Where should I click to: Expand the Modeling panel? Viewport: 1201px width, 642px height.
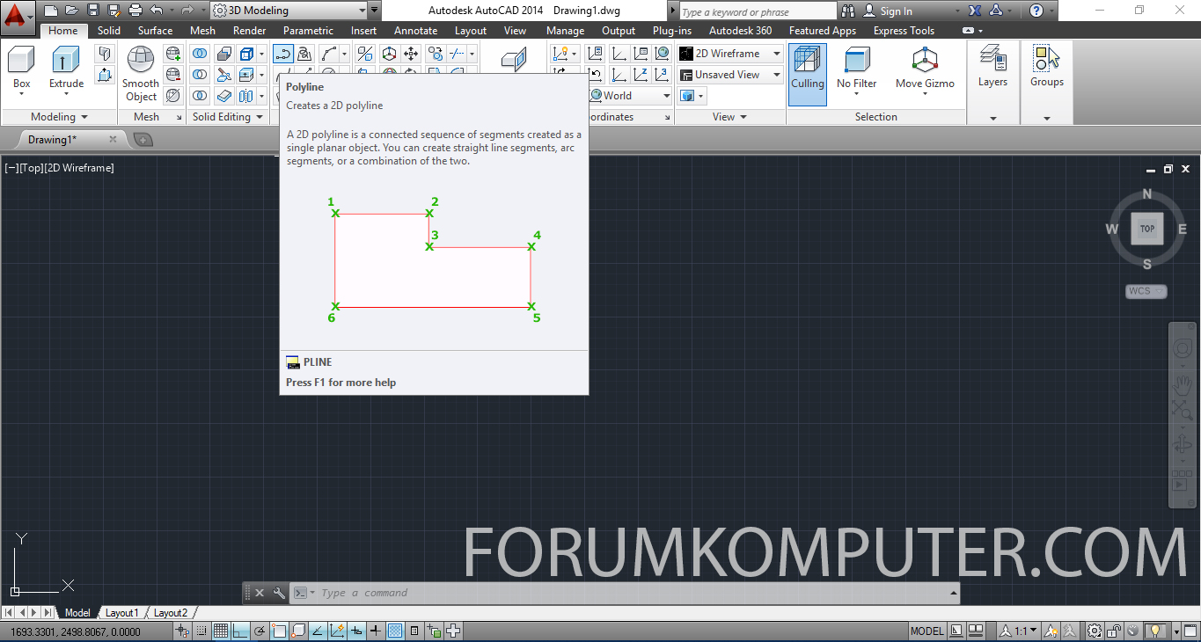coord(59,117)
